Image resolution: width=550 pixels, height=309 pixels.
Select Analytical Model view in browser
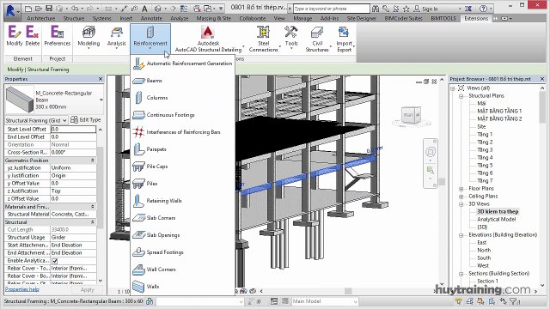tap(497, 220)
